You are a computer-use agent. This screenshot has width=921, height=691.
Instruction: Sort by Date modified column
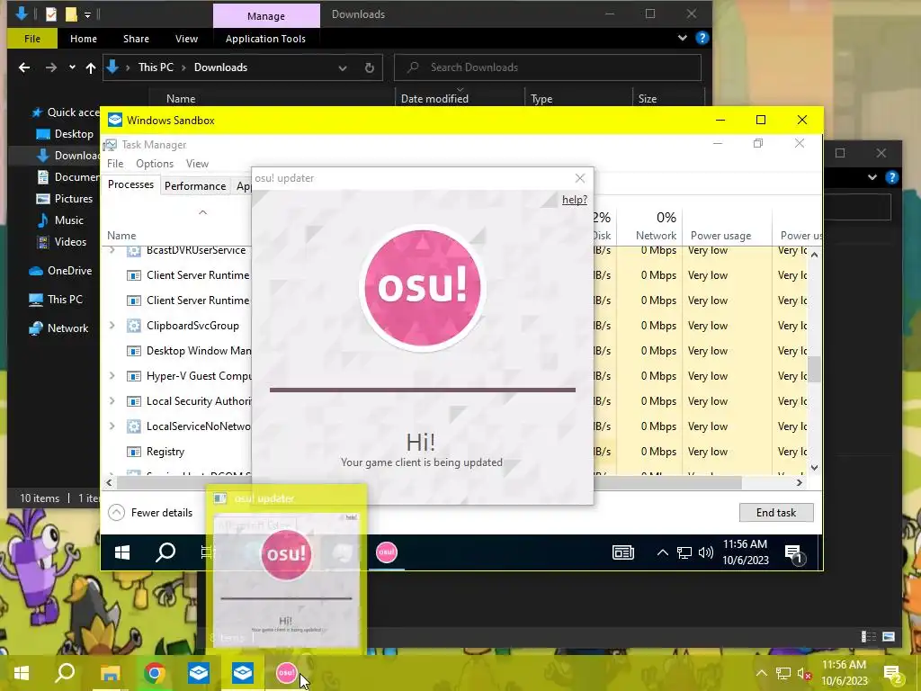tap(434, 99)
